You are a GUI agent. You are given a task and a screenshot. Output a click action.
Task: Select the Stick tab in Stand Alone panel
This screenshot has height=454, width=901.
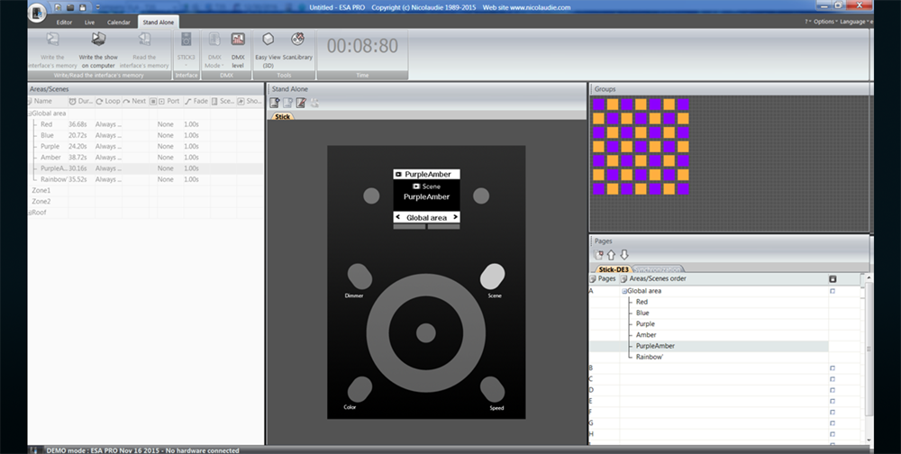282,117
